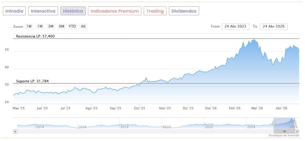305x141 pixels.
Task: Go to the Trading tab
Action: [155, 11]
